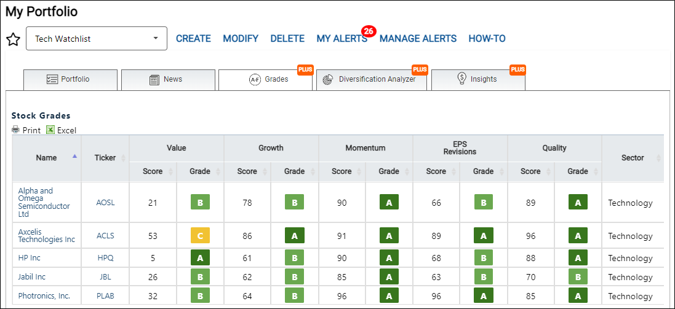Click the AOSL ticker link
This screenshot has height=309, width=675.
105,203
